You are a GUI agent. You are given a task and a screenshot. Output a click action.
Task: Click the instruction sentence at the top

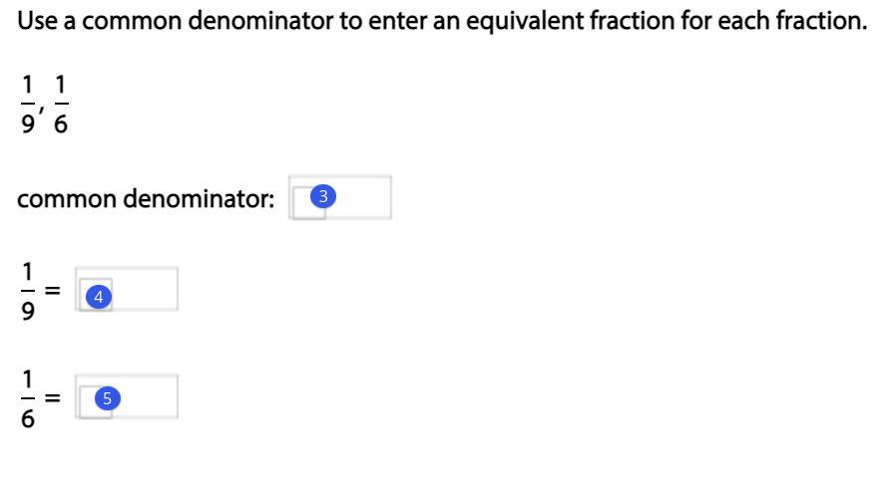tap(442, 22)
